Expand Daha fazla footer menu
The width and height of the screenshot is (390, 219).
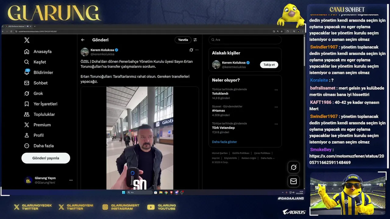[x=268, y=158]
